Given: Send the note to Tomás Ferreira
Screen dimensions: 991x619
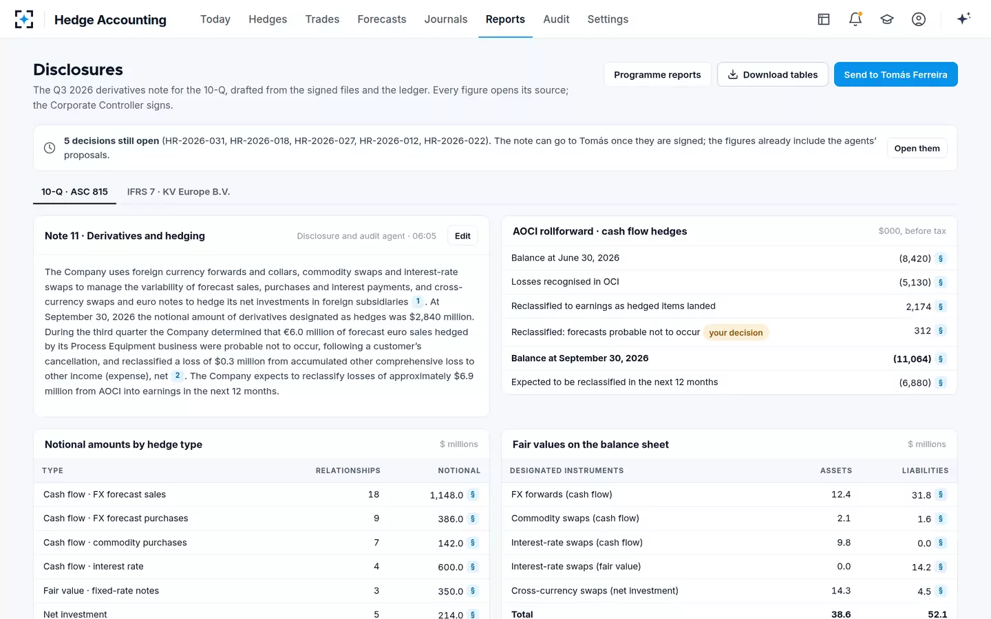Looking at the screenshot, I should [x=895, y=74].
